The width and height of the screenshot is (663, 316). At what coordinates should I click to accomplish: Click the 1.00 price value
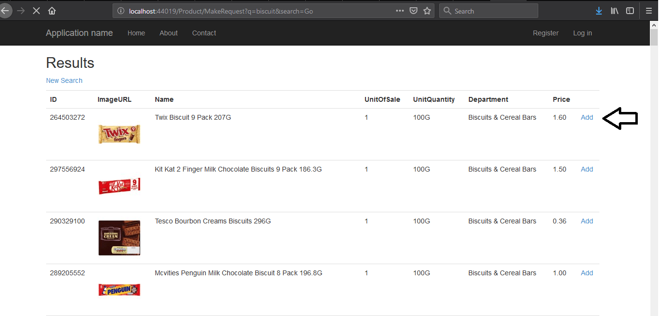click(560, 273)
